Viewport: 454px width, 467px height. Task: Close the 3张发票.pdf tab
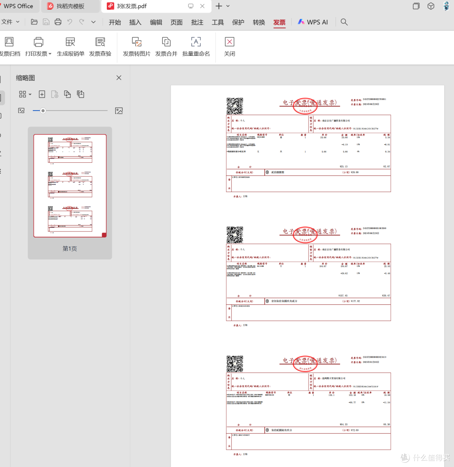202,6
